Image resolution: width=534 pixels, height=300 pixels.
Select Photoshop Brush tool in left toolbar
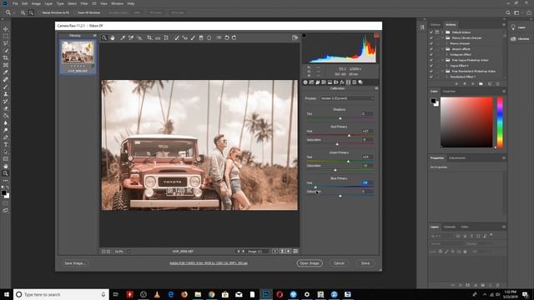click(x=6, y=87)
